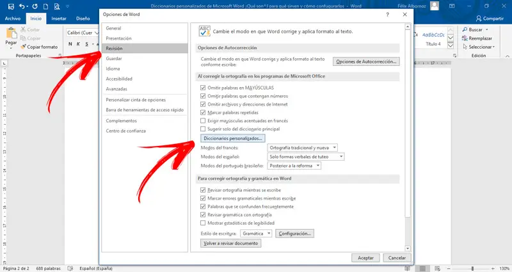Screen dimensions: 512x272
Task: Click the help question mark in dialog
Action: tap(388, 15)
